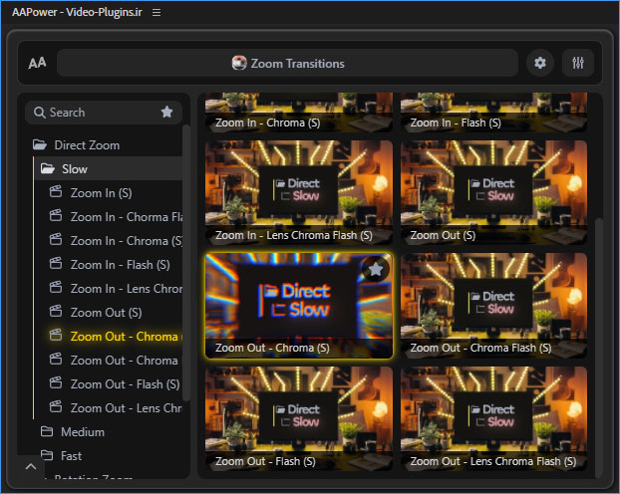
Task: Click clapperboard icon beside highlighted Zoom Out - Chroma
Action: pyautogui.click(x=56, y=335)
